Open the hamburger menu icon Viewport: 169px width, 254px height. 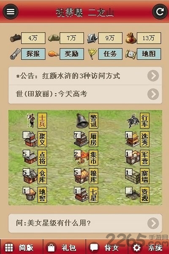pos(11,11)
